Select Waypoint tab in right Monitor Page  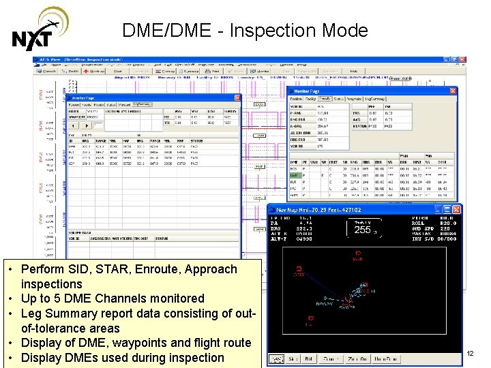pyautogui.click(x=355, y=99)
